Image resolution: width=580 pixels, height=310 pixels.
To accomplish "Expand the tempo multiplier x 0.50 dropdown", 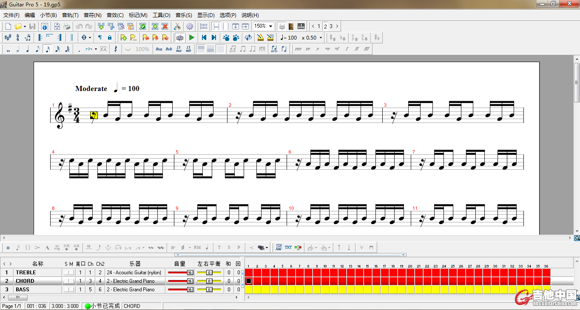I will (x=321, y=37).
